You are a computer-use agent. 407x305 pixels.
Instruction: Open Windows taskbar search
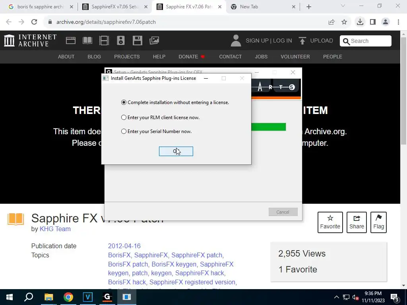(x=29, y=297)
